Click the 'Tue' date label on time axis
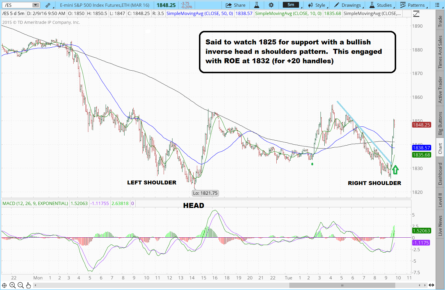This screenshot has width=445, height=290. tap(288, 278)
